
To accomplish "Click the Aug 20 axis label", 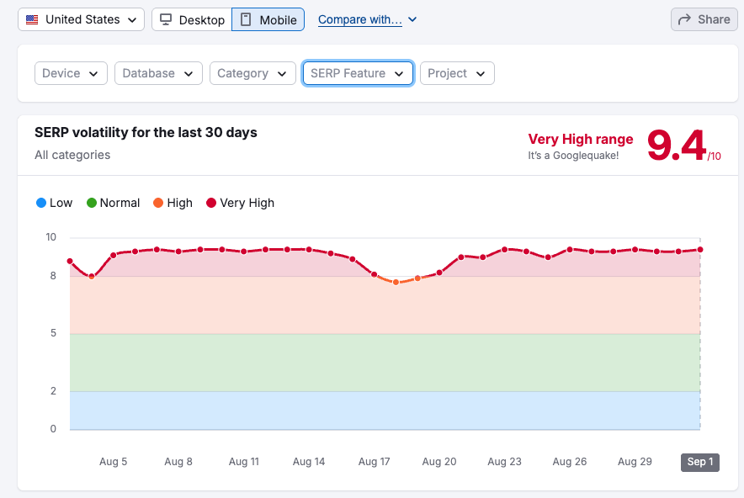I will 439,462.
